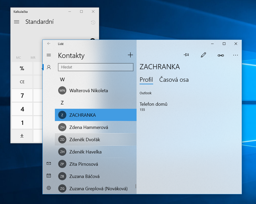The height and width of the screenshot is (204, 256).
Task: Click the plus icon to add contact
Action: [130, 55]
